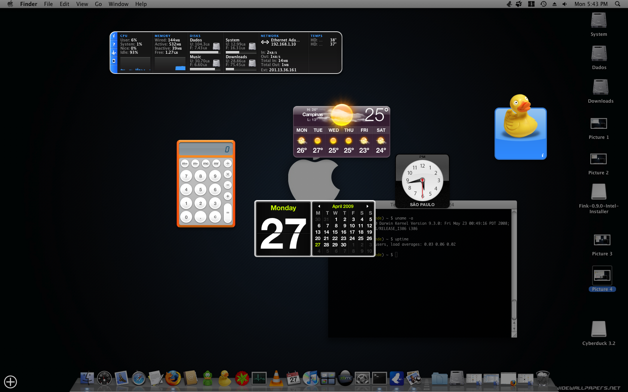Click Terminal window vertical scrollbar thumb
The image size is (628, 392).
(514, 309)
